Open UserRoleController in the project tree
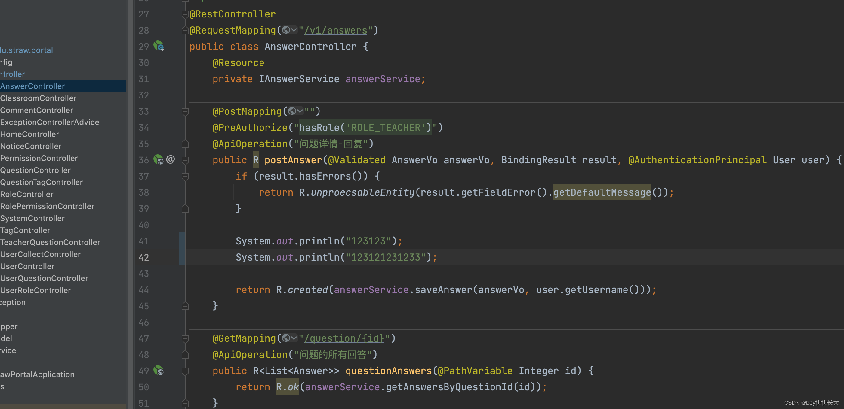The width and height of the screenshot is (844, 409). tap(35, 290)
